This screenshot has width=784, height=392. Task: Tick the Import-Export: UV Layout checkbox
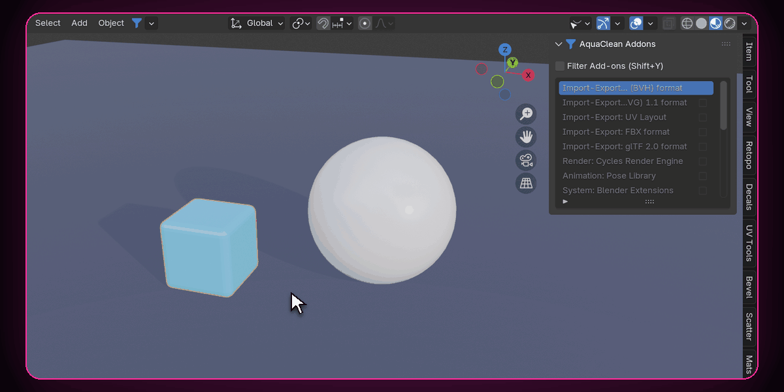click(x=703, y=118)
